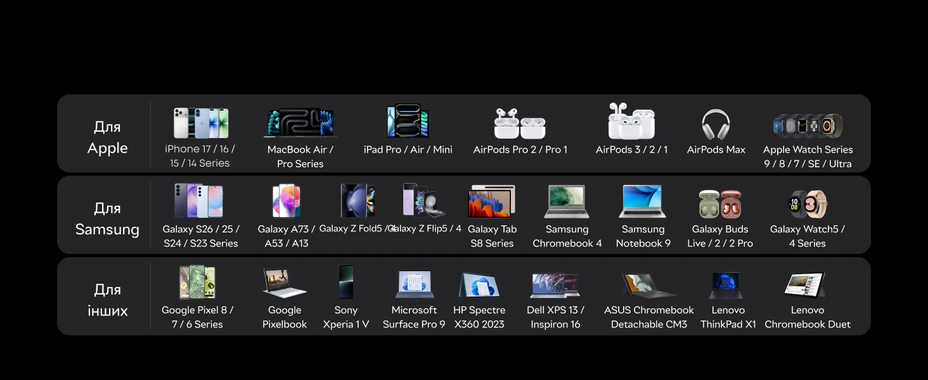Select the Galaxy Buds Live earbuds image
This screenshot has width=928, height=380.
[x=720, y=204]
